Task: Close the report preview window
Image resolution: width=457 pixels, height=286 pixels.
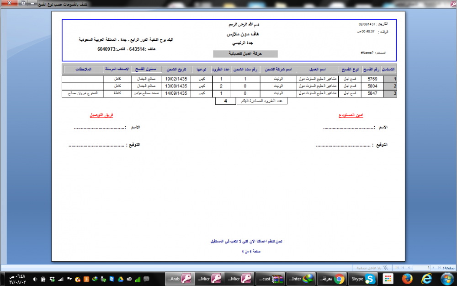Action: click(9, 3)
